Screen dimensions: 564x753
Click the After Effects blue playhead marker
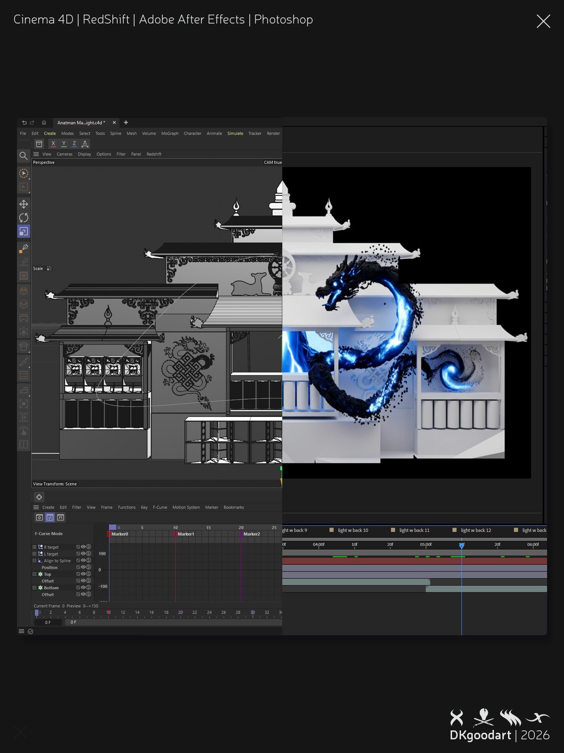[x=462, y=545]
